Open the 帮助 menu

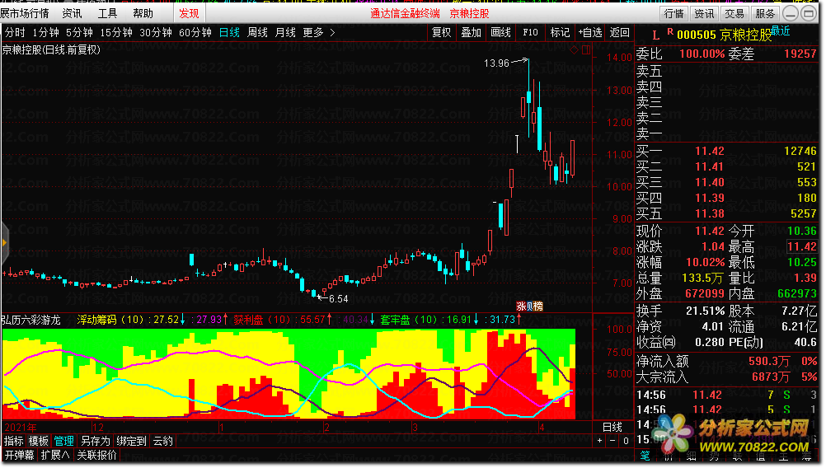coord(143,14)
